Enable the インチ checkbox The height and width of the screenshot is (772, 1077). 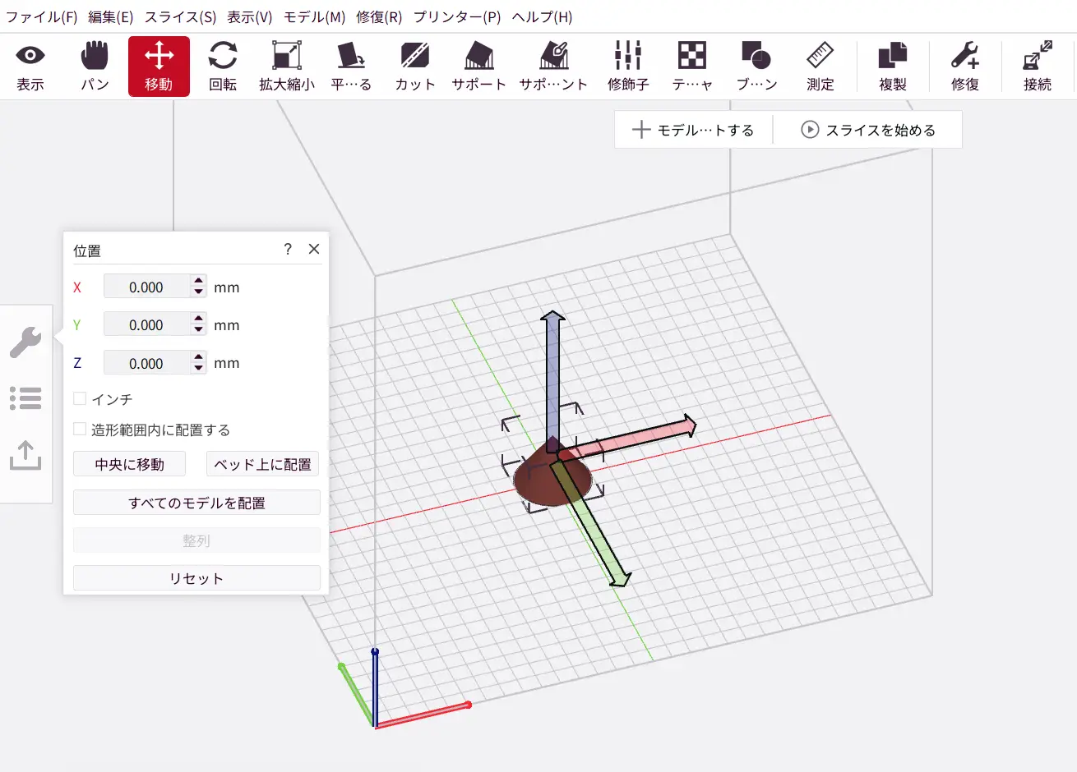[x=80, y=399]
